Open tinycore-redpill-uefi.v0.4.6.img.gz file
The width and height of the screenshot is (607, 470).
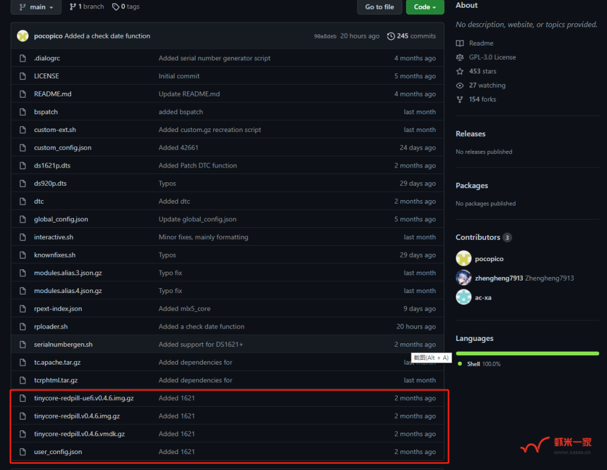[84, 398]
